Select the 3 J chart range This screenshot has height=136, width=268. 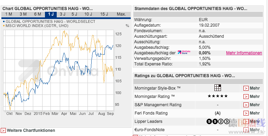[63, 14]
